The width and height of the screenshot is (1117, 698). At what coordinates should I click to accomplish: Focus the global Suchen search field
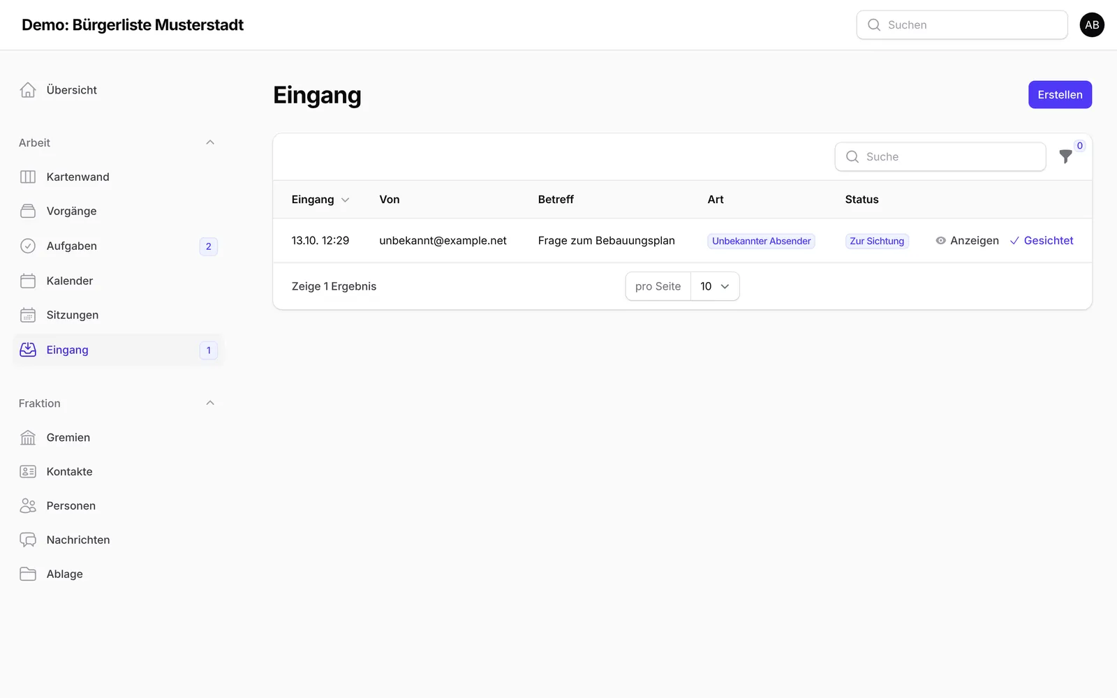(x=962, y=24)
